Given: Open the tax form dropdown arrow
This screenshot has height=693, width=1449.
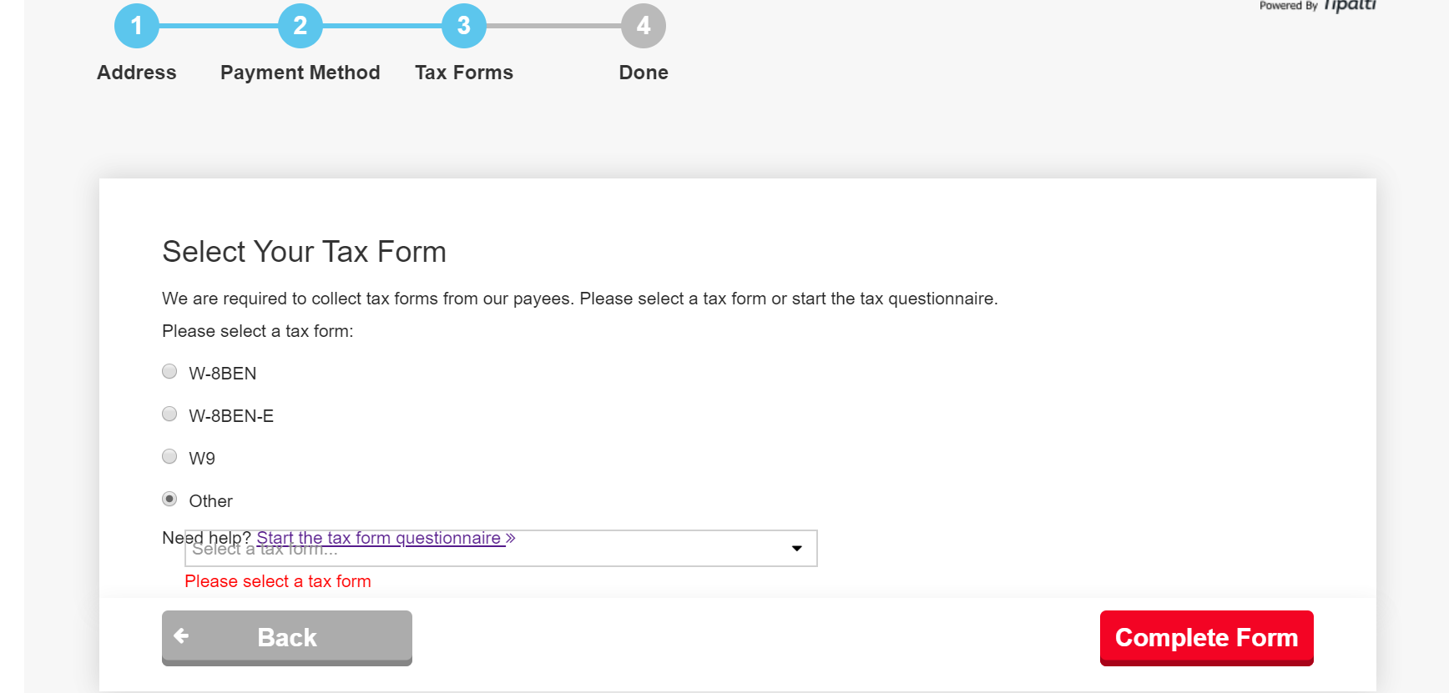Looking at the screenshot, I should (x=796, y=548).
